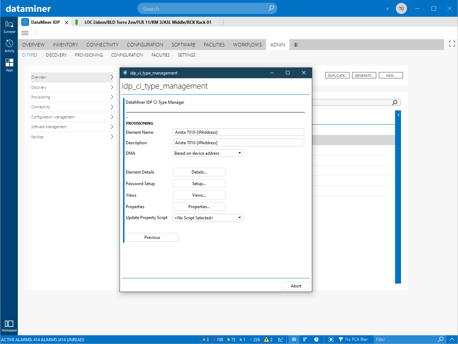Select the rack LOC Lisbon tab
The width and height of the screenshot is (458, 344).
point(148,22)
